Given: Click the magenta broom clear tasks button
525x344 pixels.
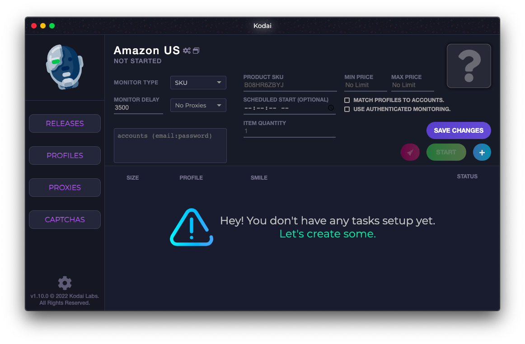Looking at the screenshot, I should point(410,152).
